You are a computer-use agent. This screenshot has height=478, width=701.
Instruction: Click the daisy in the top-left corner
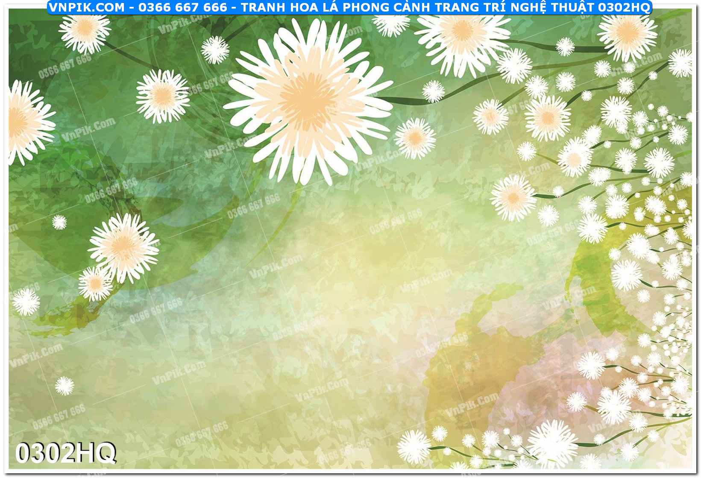(x=85, y=29)
